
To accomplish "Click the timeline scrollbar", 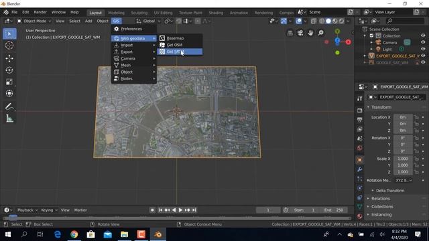I will tap(177, 218).
